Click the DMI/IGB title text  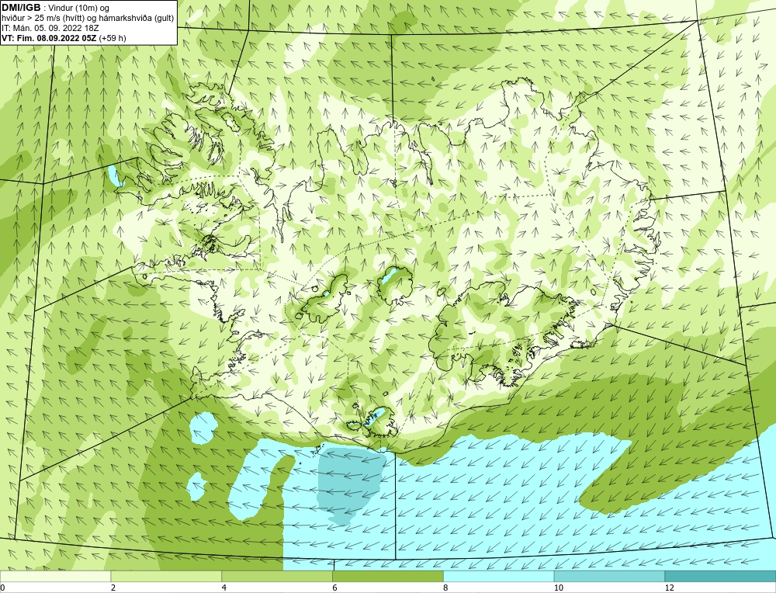21,8
